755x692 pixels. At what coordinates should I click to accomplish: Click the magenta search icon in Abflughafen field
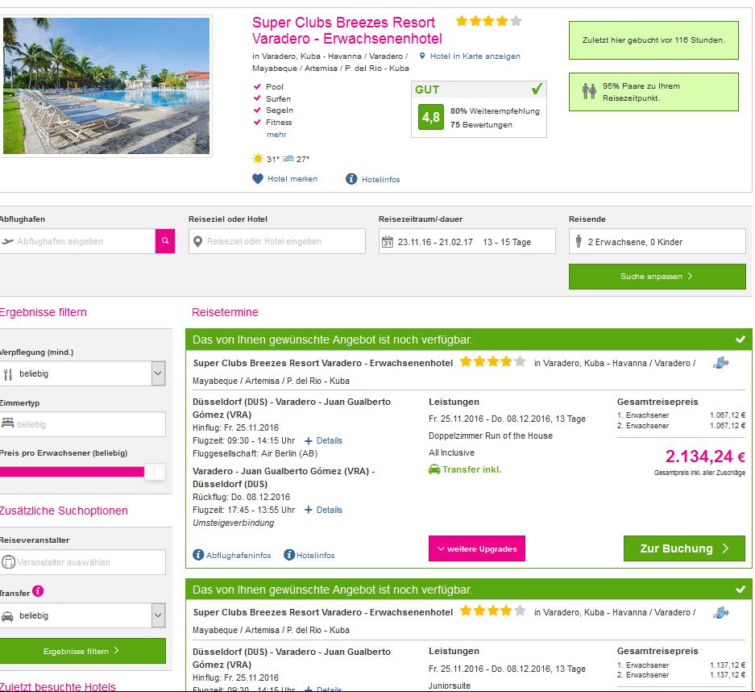coord(164,241)
